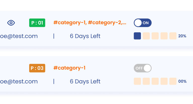Open the #category-1, #category-2 tags link
This screenshot has width=193, height=104.
click(x=90, y=23)
